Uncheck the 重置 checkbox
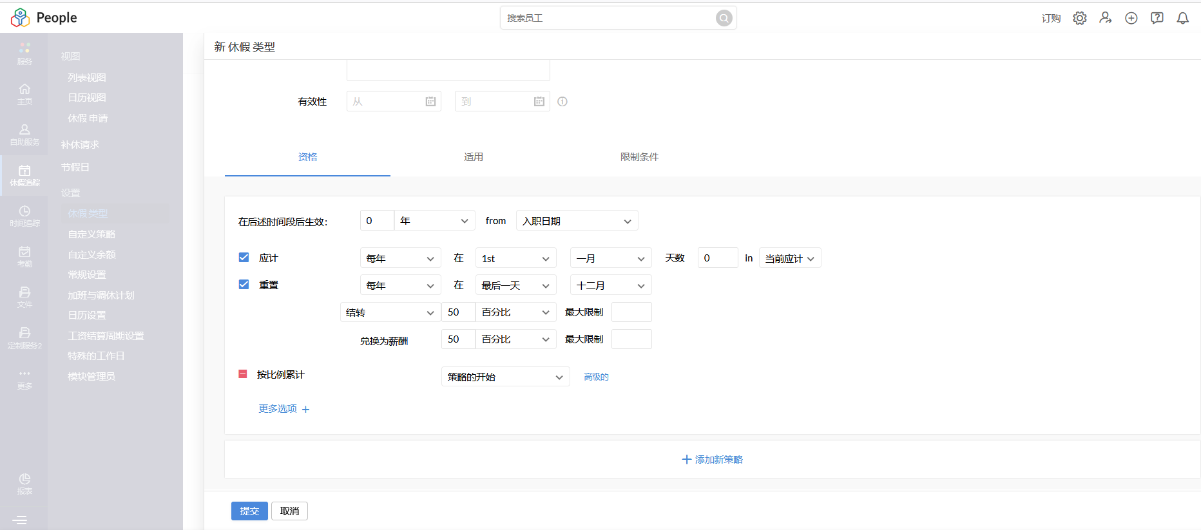 click(244, 285)
